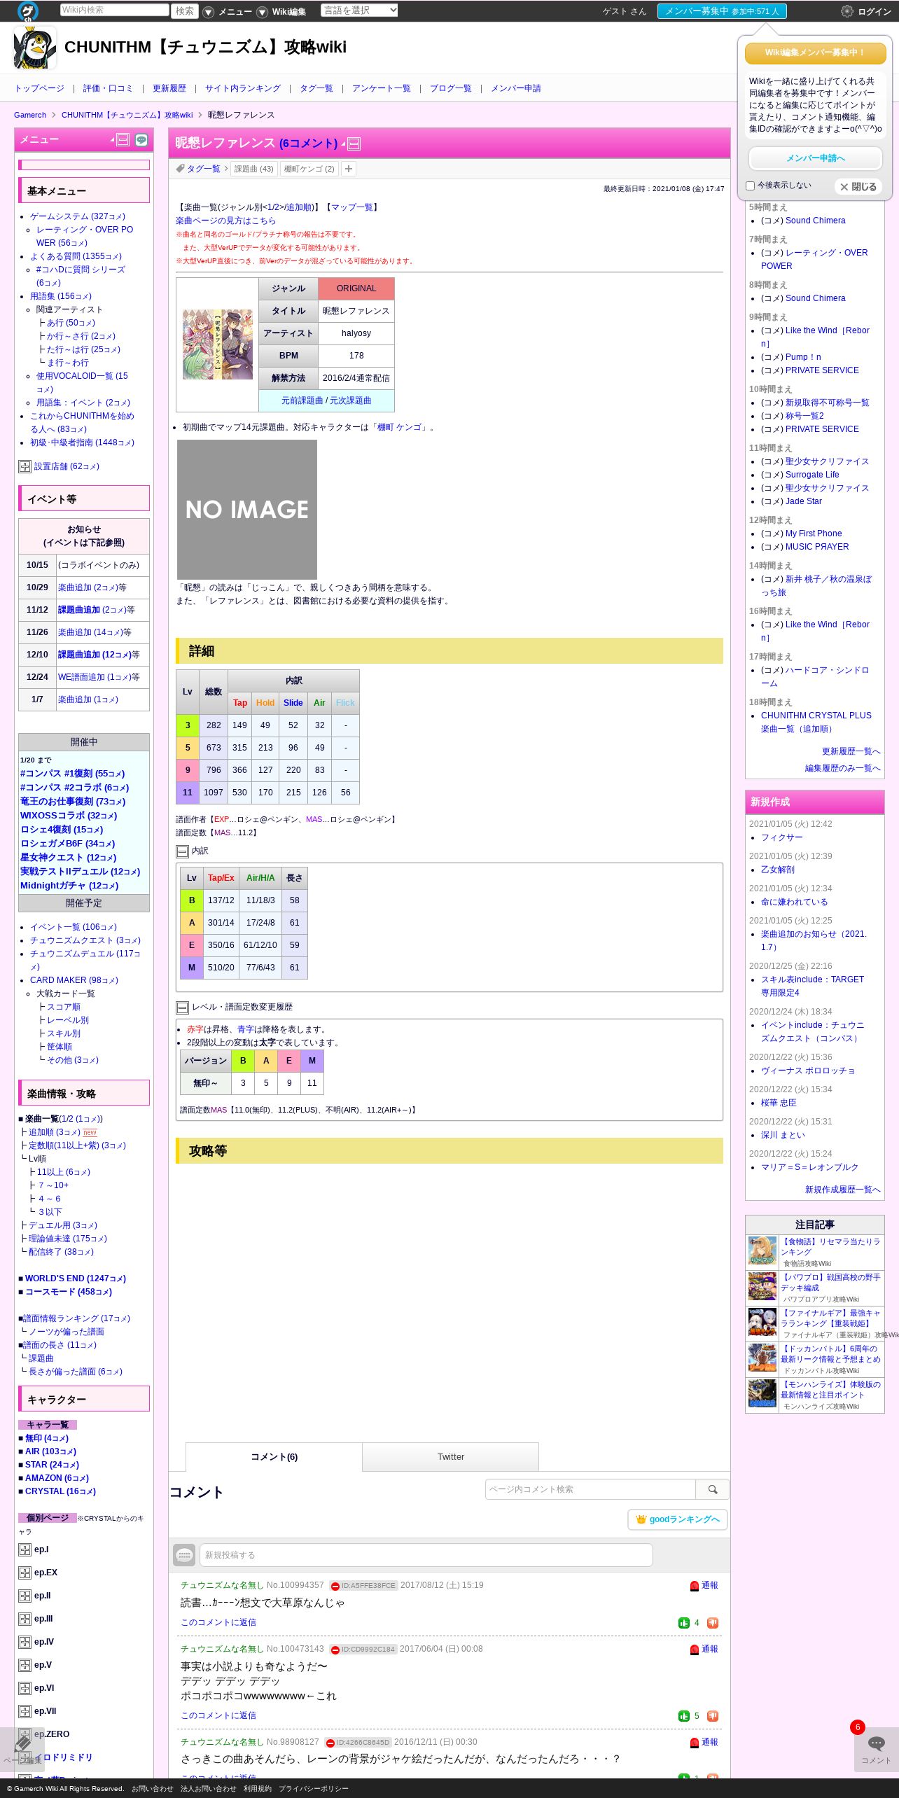Expand the ep.III character list
This screenshot has height=1798, width=899.
coord(25,1619)
